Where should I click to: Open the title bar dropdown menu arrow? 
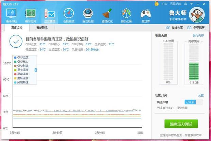point(192,4)
